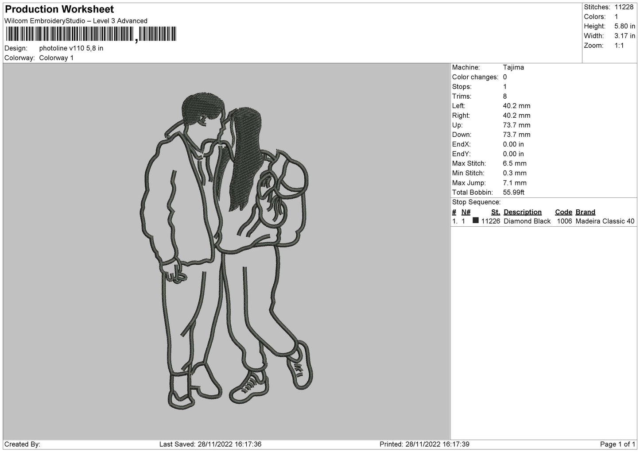Screen dimensions: 640x452
Task: Select the Max Stitch value 6.5 mm
Action: 515,164
